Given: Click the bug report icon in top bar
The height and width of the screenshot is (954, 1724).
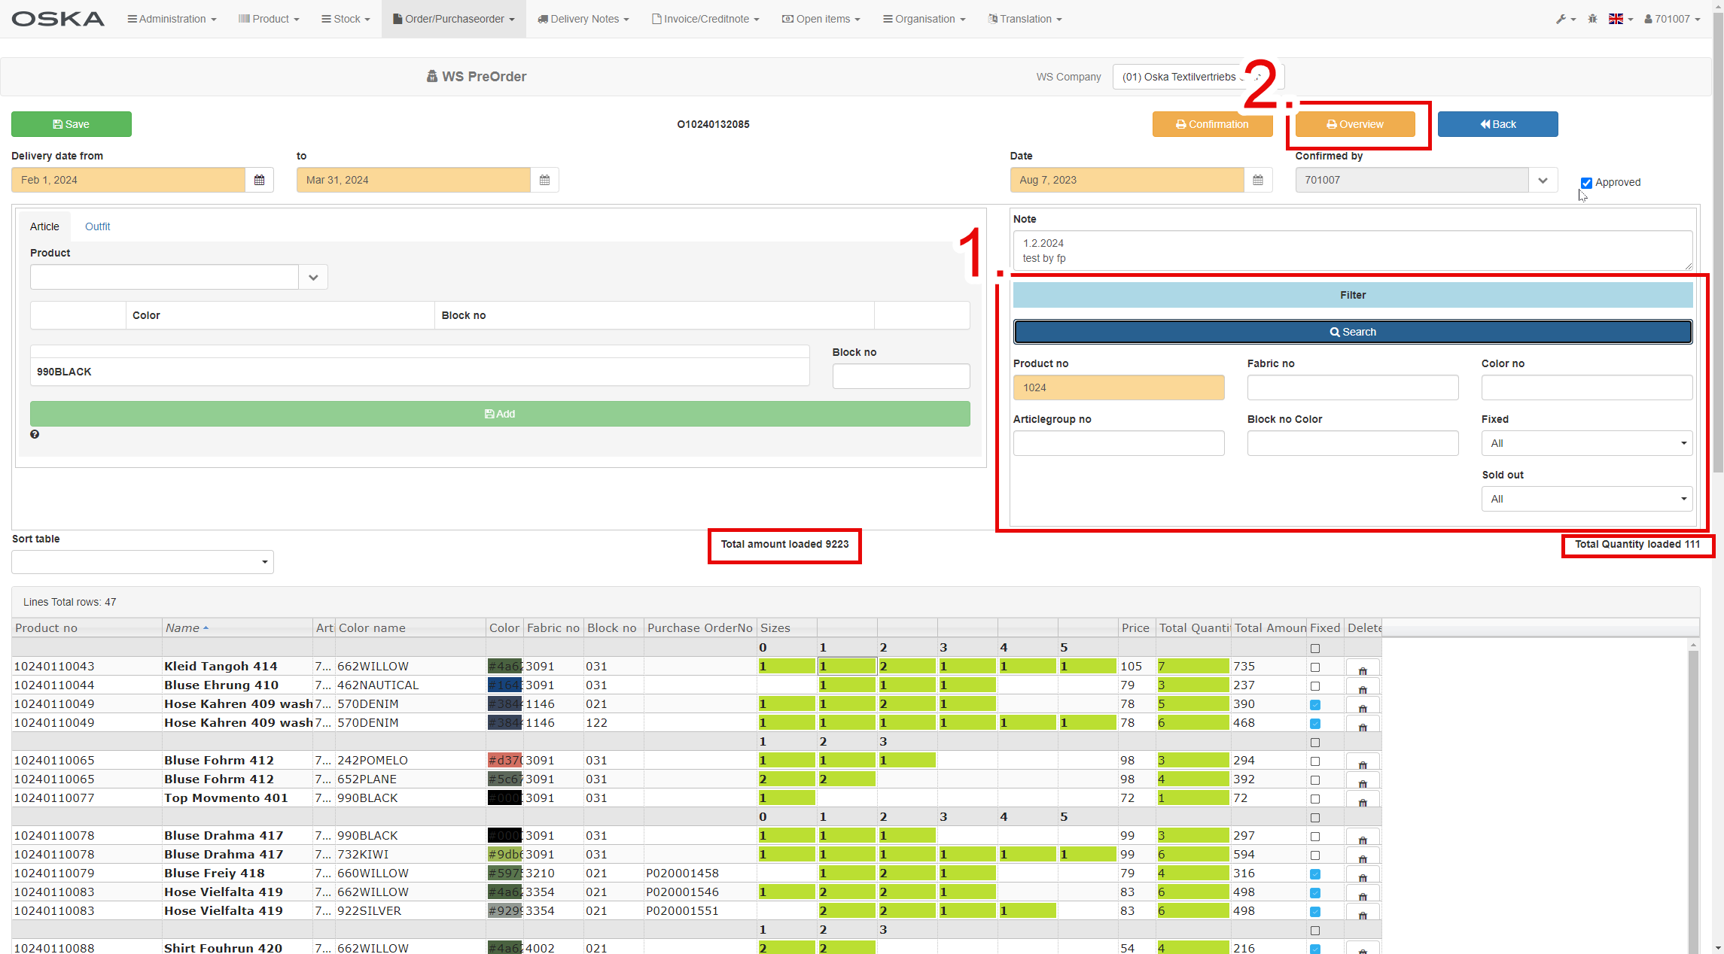Looking at the screenshot, I should [1592, 19].
